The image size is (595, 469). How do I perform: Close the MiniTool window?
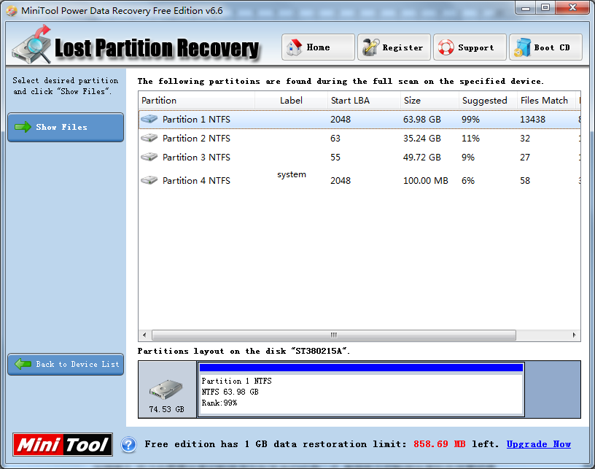coord(573,8)
